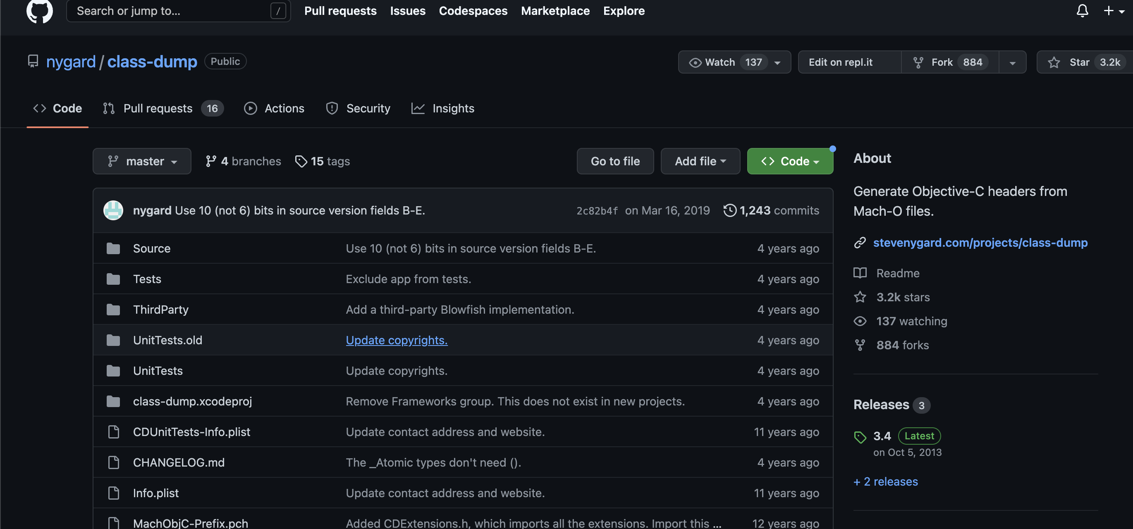The height and width of the screenshot is (529, 1133).
Task: Click nygard's avatar in commit row
Action: 113,210
